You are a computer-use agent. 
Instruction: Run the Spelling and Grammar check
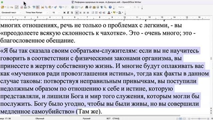[x=34, y=7]
